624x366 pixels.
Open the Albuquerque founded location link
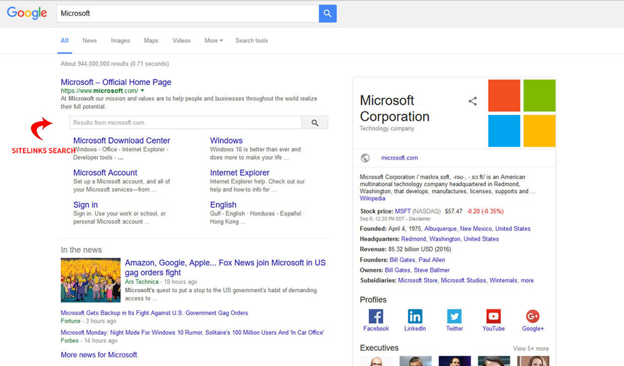point(441,229)
